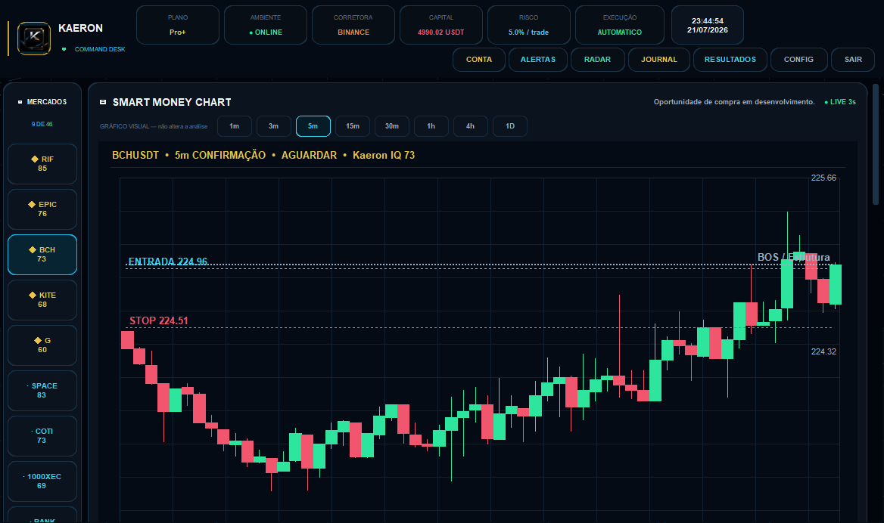The width and height of the screenshot is (884, 523).
Task: Open the JOURNAL page
Action: click(659, 59)
